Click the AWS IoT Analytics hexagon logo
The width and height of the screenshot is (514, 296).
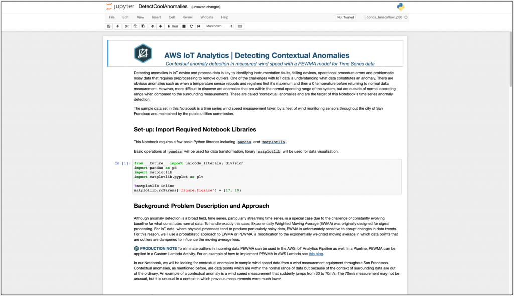tap(143, 53)
